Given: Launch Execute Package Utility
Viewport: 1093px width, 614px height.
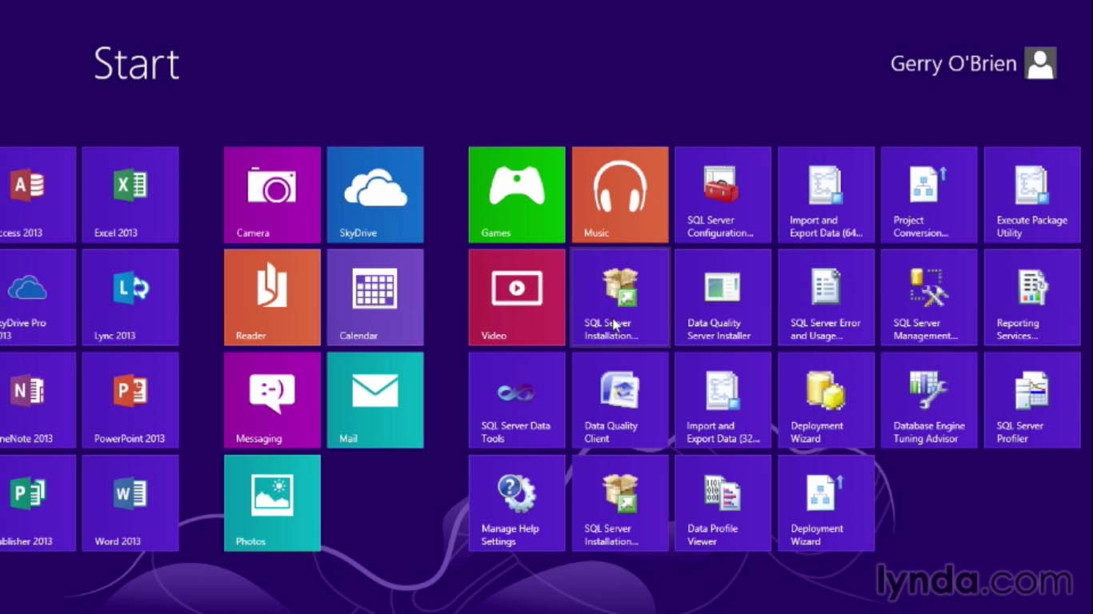Looking at the screenshot, I should (1032, 194).
